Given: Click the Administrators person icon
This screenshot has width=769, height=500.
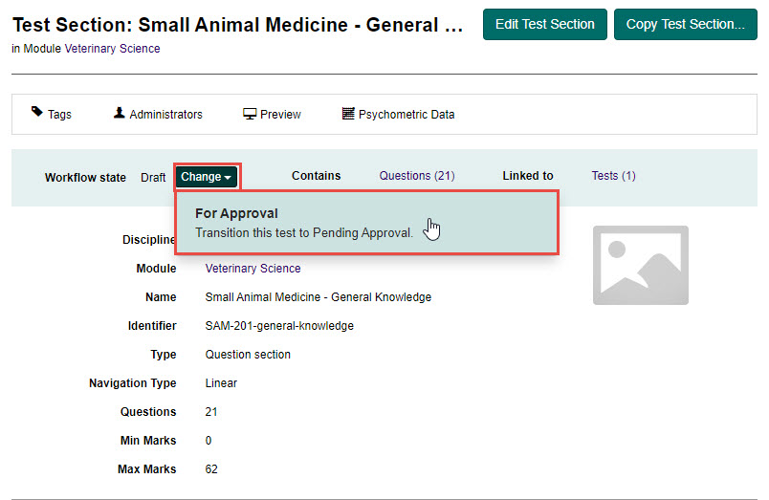Looking at the screenshot, I should click(x=120, y=113).
